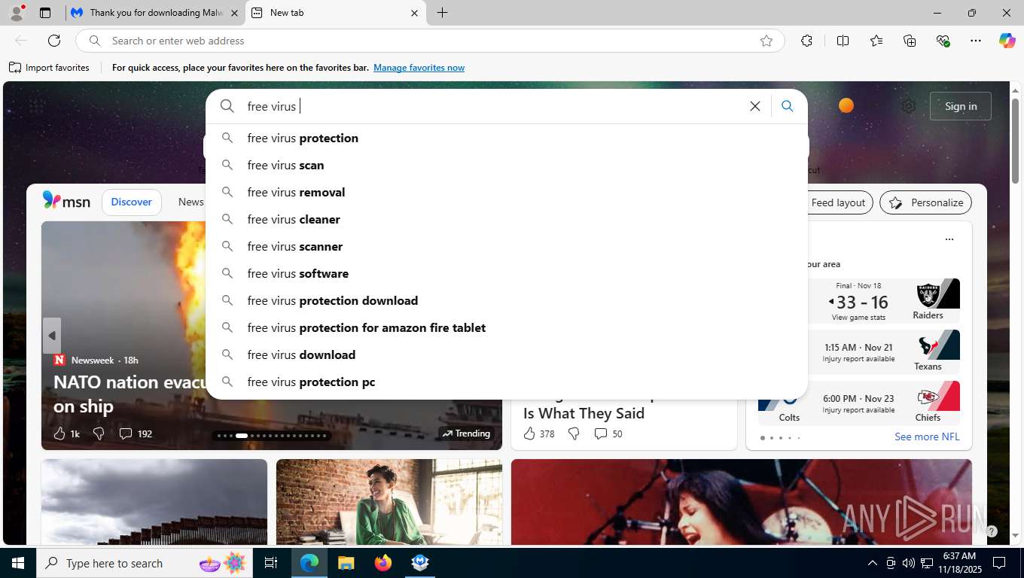Image resolution: width=1024 pixels, height=578 pixels.
Task: Add this page to favorites star
Action: click(x=766, y=41)
